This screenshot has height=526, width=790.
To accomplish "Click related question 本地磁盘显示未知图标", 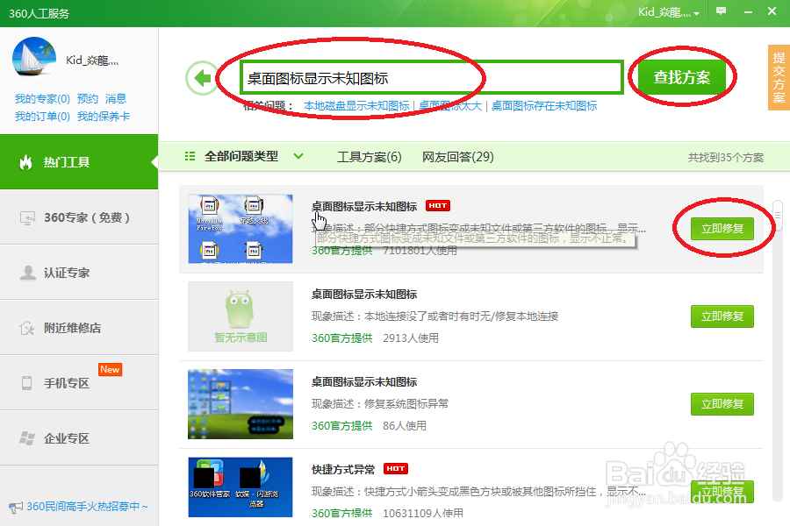I will (x=356, y=106).
